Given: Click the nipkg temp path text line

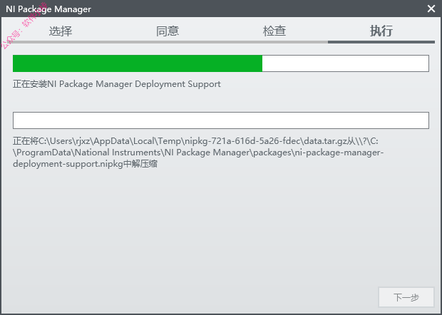Looking at the screenshot, I should pyautogui.click(x=195, y=141).
